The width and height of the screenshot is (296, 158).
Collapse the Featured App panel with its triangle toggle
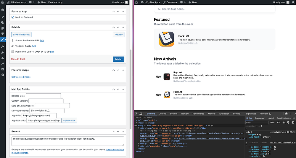click(123, 11)
